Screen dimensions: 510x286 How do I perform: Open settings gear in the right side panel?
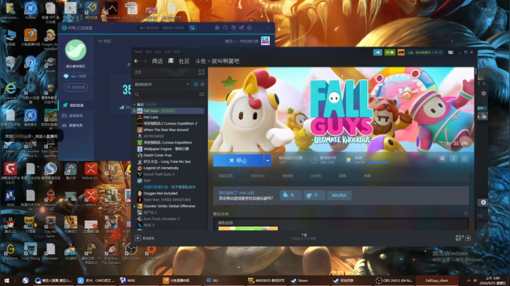point(484,93)
